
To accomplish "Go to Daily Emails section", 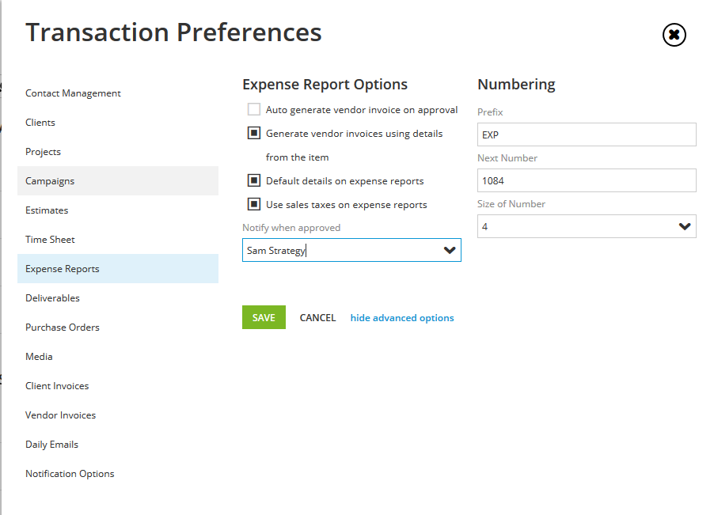I will click(x=118, y=444).
